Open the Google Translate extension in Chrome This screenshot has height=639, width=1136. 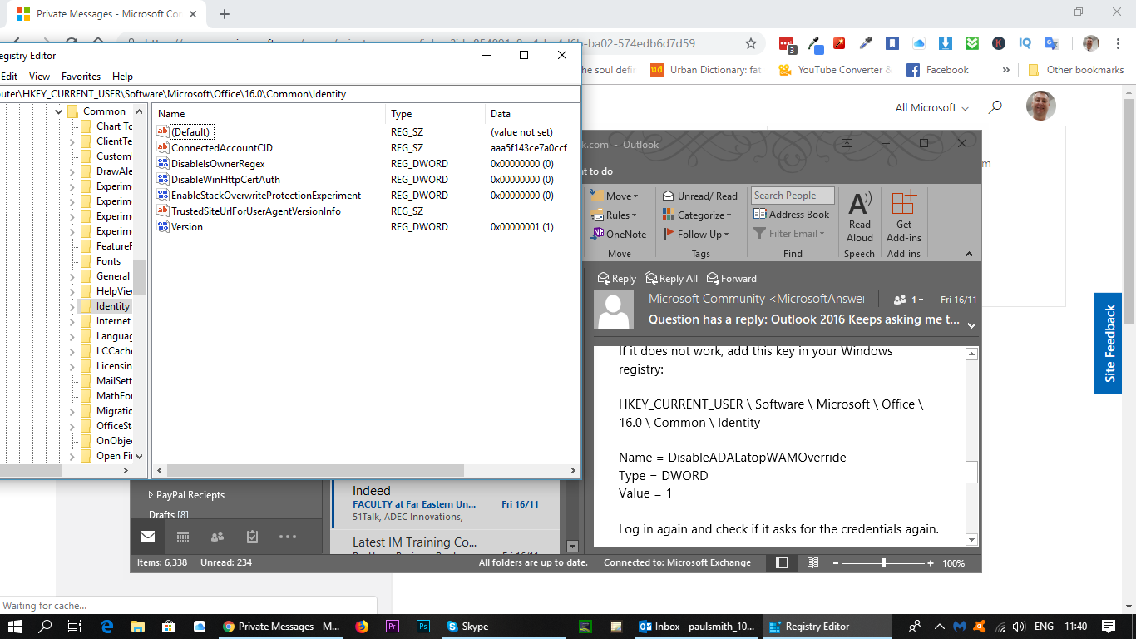click(x=1051, y=43)
